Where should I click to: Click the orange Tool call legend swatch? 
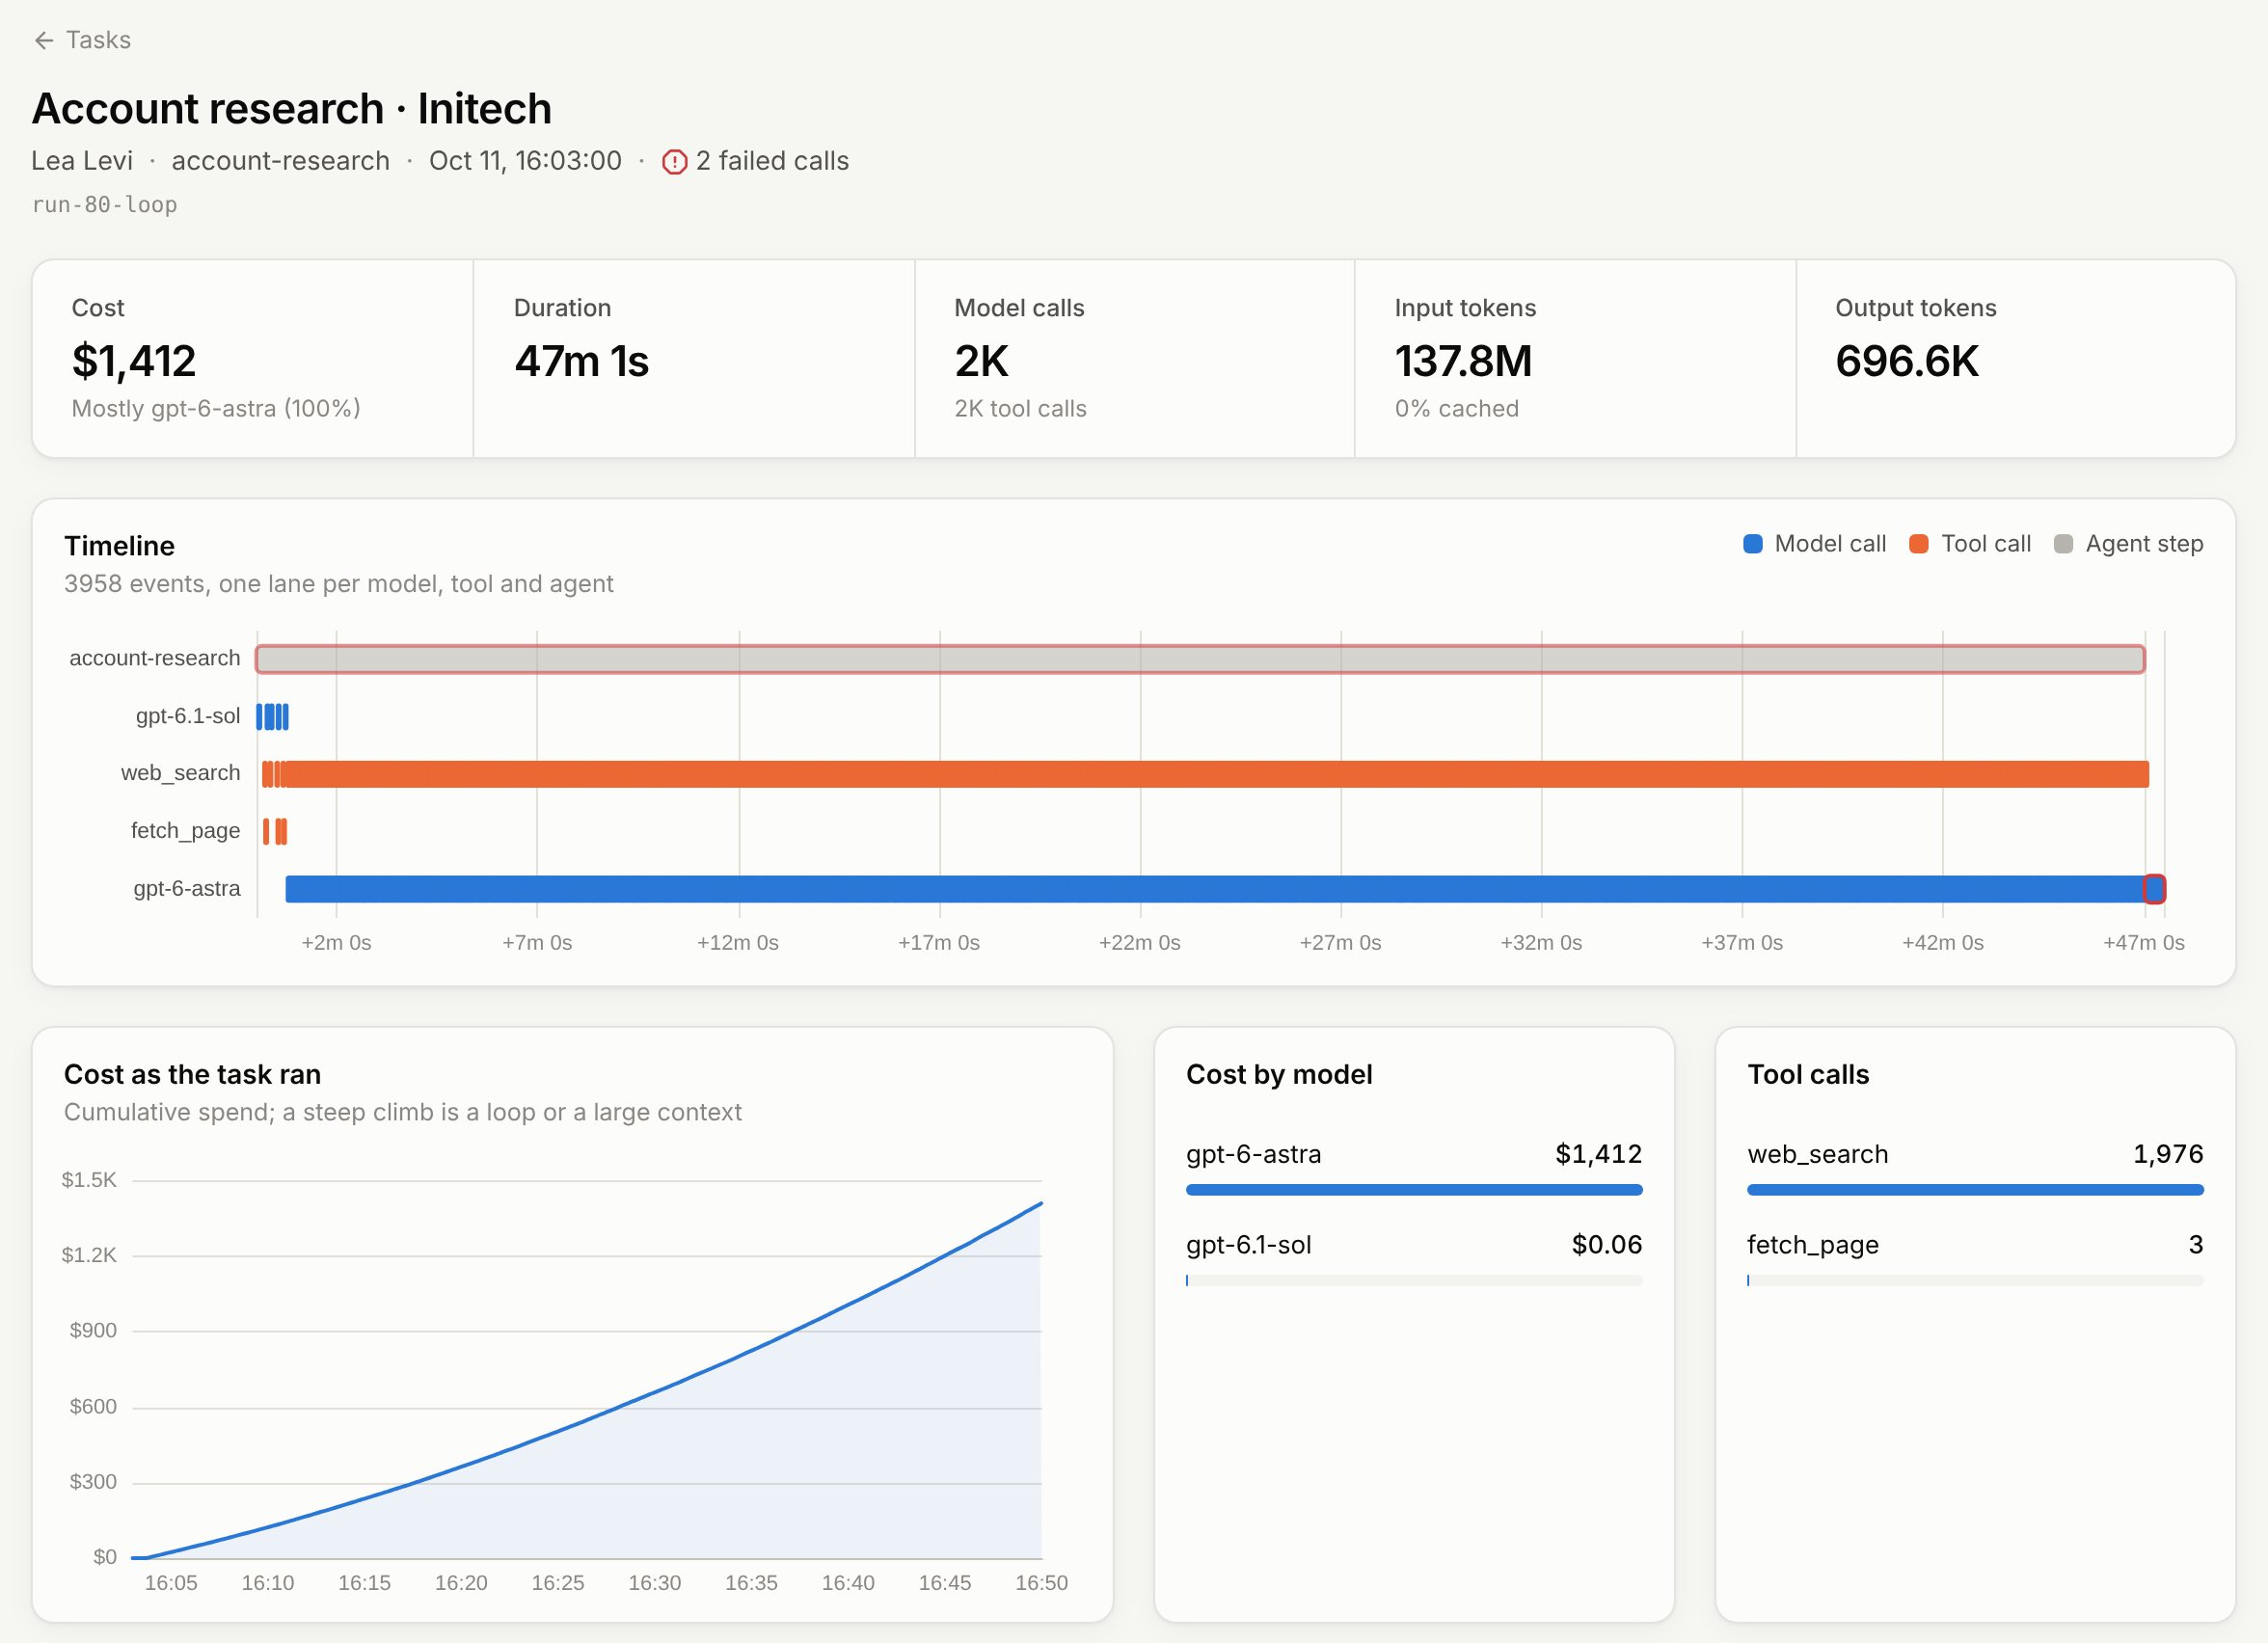tap(1918, 544)
